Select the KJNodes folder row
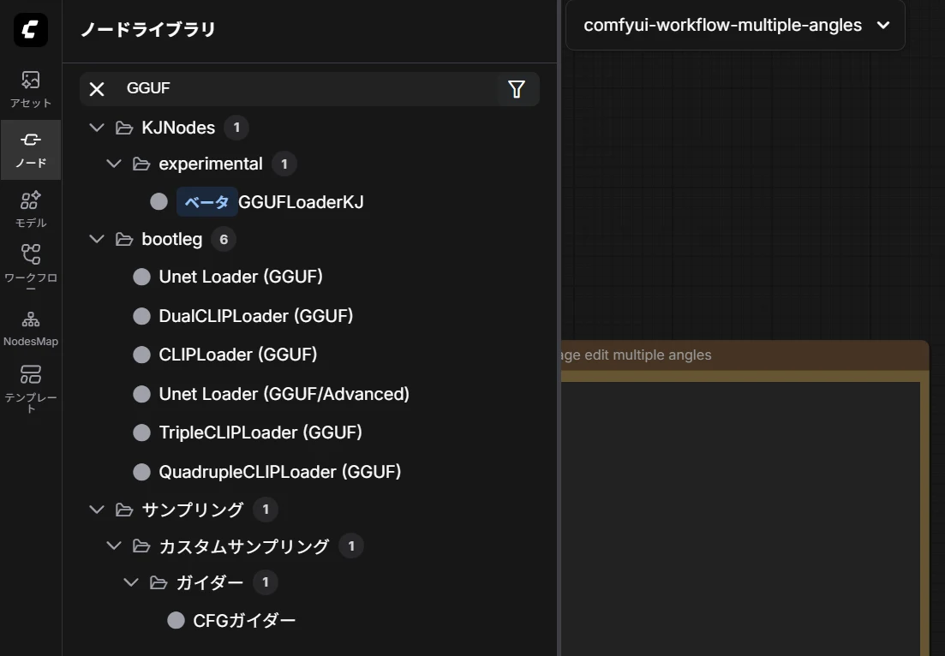The height and width of the screenshot is (656, 945). click(310, 128)
